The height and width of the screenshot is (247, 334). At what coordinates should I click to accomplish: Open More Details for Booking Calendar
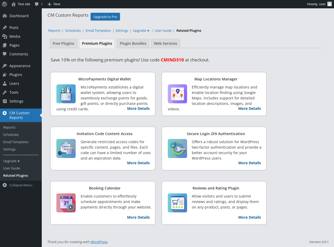point(138,217)
